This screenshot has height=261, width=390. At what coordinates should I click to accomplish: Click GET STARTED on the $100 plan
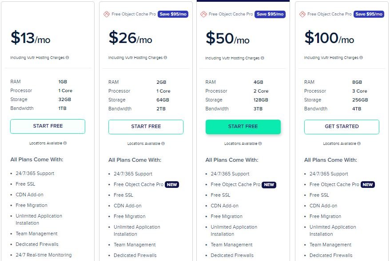tap(342, 127)
